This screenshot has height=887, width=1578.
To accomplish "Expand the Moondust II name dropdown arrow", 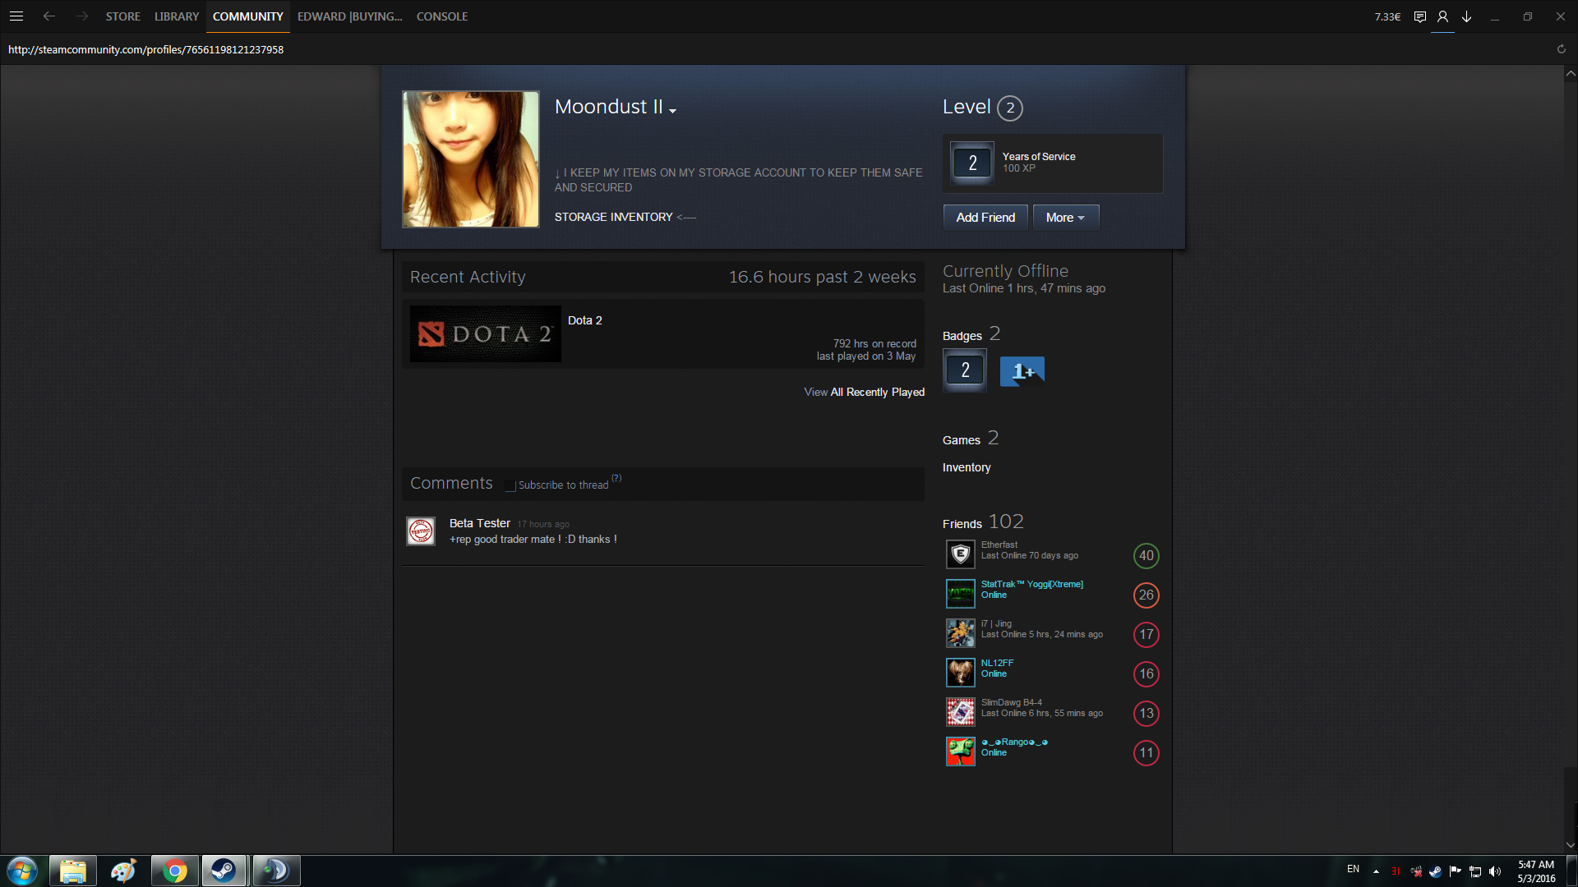I will [672, 111].
